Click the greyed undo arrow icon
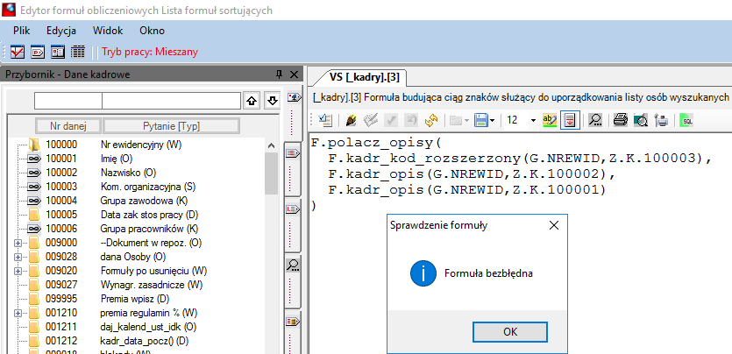The height and width of the screenshot is (354, 732). (x=410, y=120)
